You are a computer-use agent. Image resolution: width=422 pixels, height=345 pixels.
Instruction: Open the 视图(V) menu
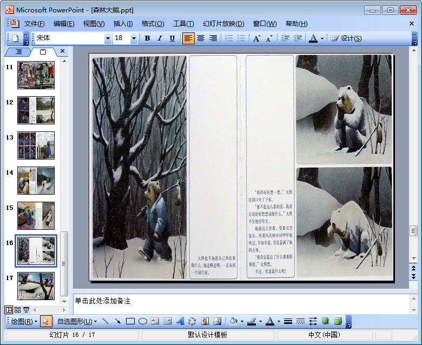pyautogui.click(x=94, y=24)
